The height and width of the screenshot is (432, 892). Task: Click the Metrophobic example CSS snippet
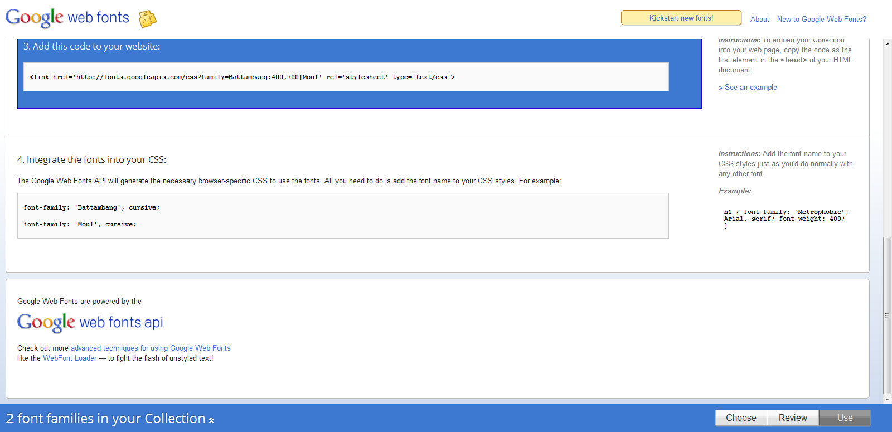pyautogui.click(x=786, y=219)
